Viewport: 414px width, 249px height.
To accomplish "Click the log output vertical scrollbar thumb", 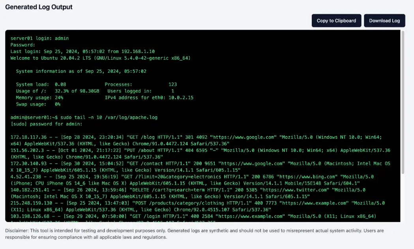I will click(403, 103).
